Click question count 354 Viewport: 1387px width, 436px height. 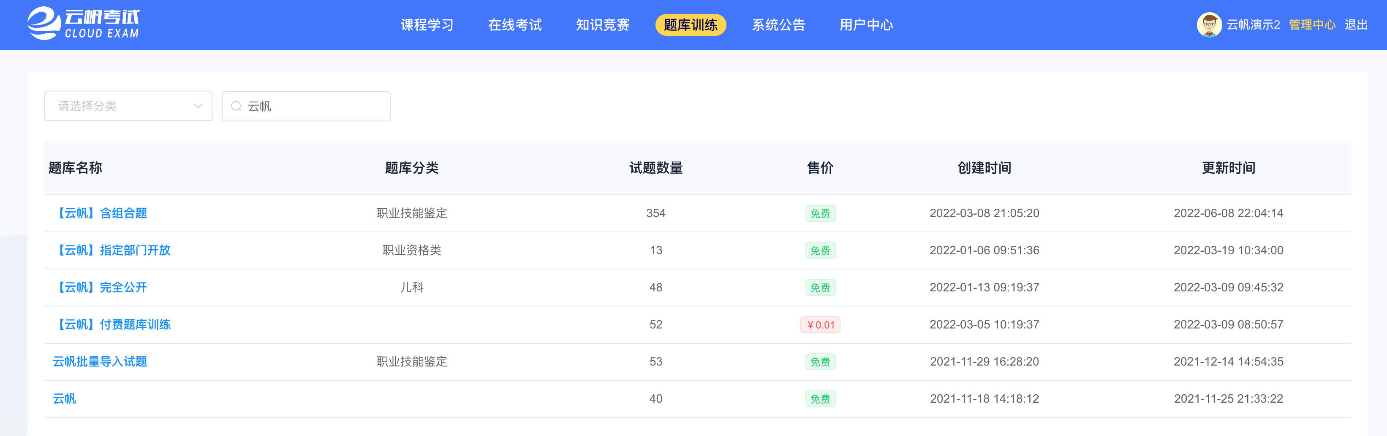[x=656, y=213]
